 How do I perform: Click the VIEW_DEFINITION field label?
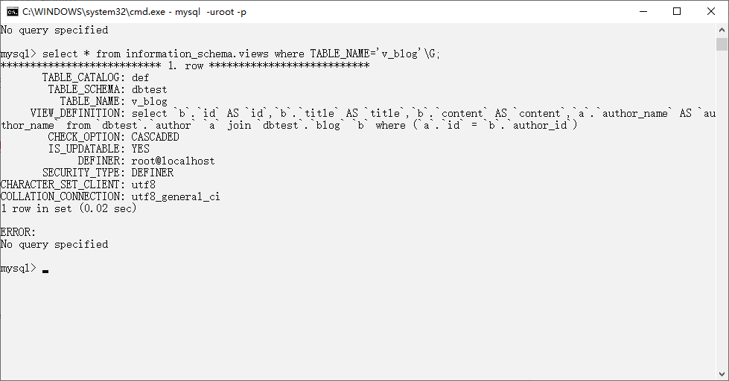77,113
